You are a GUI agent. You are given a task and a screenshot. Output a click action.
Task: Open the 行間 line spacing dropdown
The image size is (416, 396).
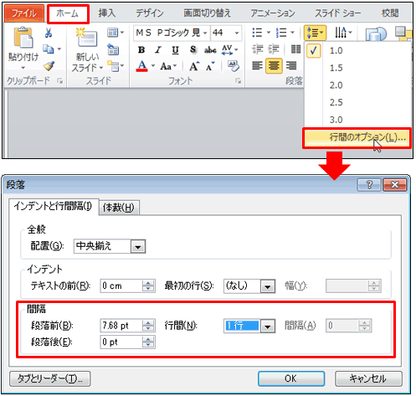[x=268, y=326]
